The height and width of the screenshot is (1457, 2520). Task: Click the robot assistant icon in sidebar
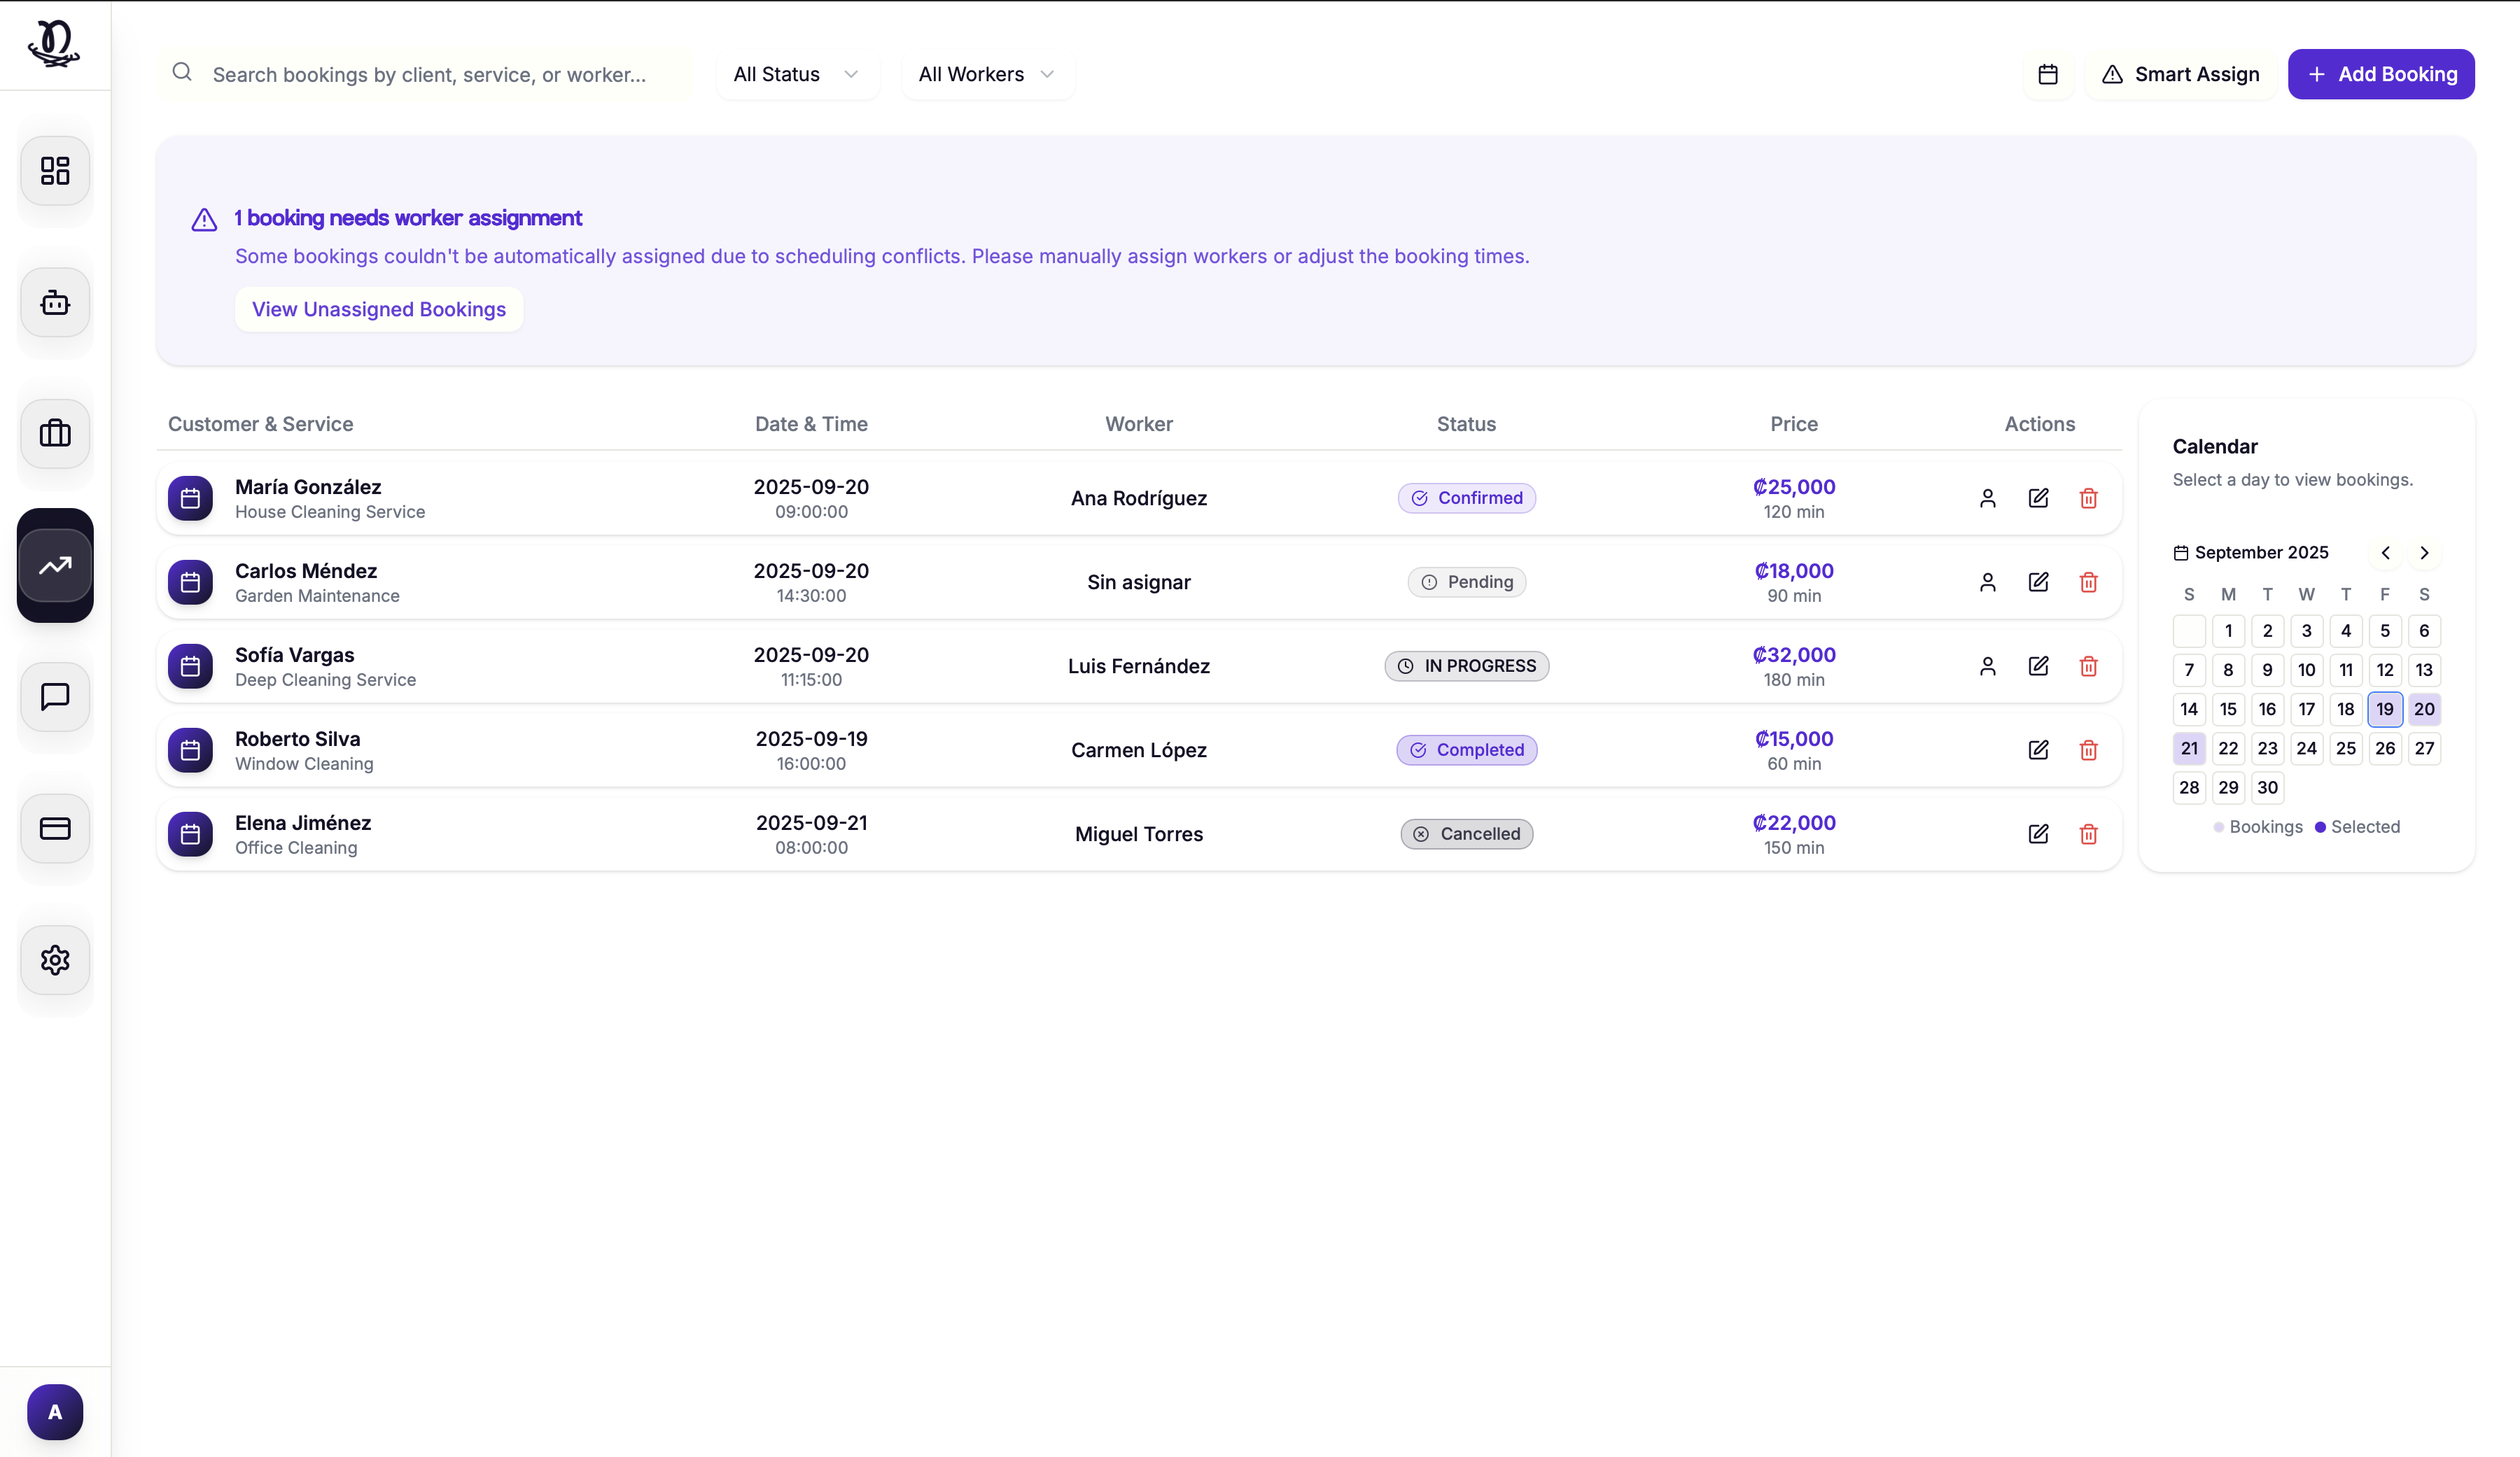[54, 302]
